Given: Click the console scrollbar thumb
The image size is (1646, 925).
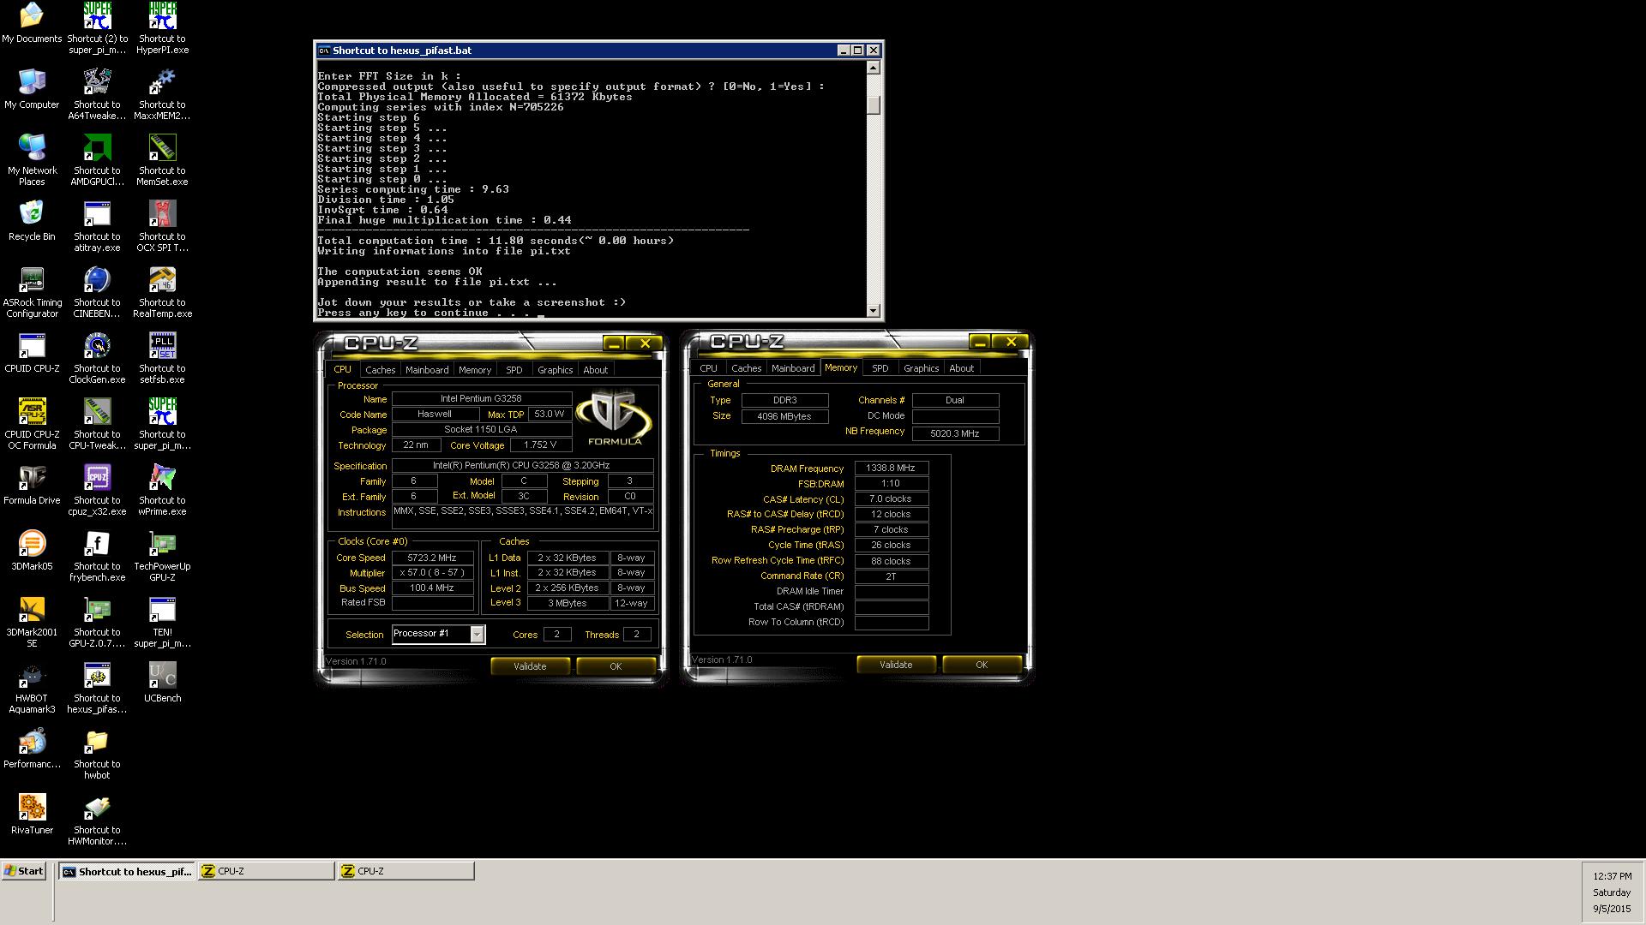Looking at the screenshot, I should (x=873, y=104).
